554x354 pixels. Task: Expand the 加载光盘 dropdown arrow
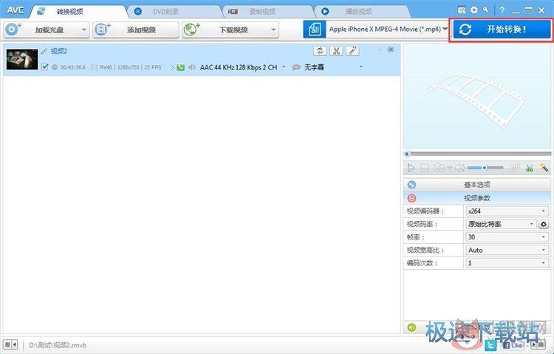84,30
